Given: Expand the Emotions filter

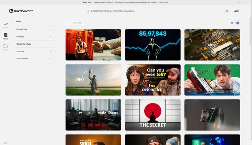Looking at the screenshot, I should (34, 51).
